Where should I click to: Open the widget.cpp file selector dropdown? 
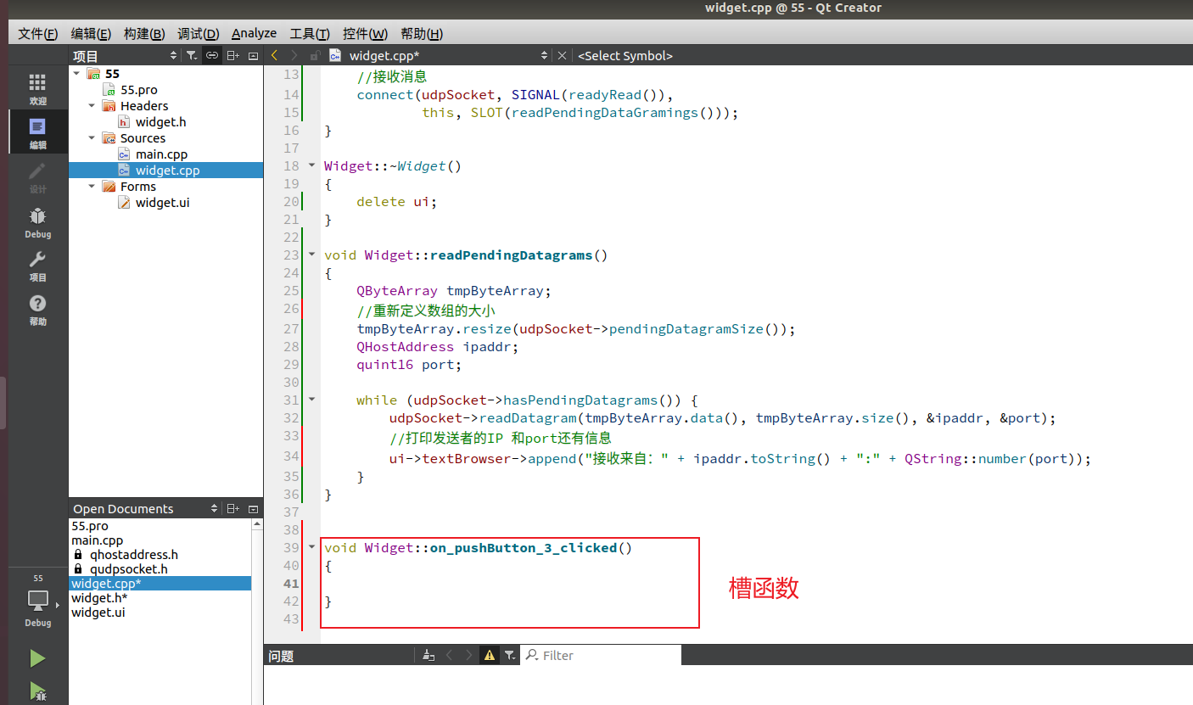click(x=545, y=55)
